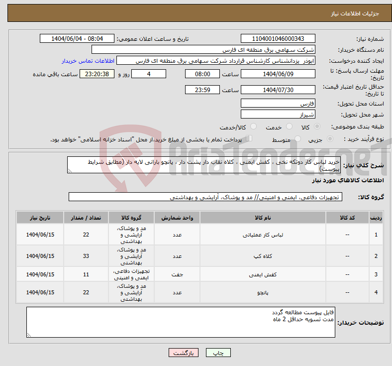Viewport: 392px width, 366px height.
Task: Click quantity 11 in کفش ایمنی row
Action: 86,274
